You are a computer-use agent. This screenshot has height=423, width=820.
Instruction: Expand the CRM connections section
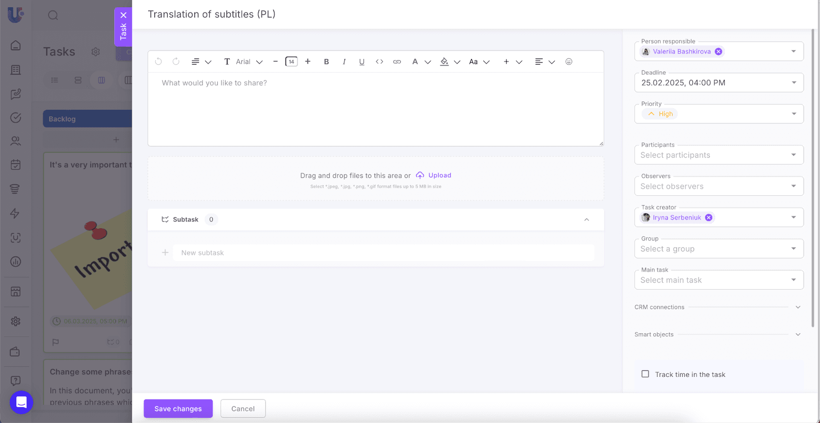click(x=797, y=307)
